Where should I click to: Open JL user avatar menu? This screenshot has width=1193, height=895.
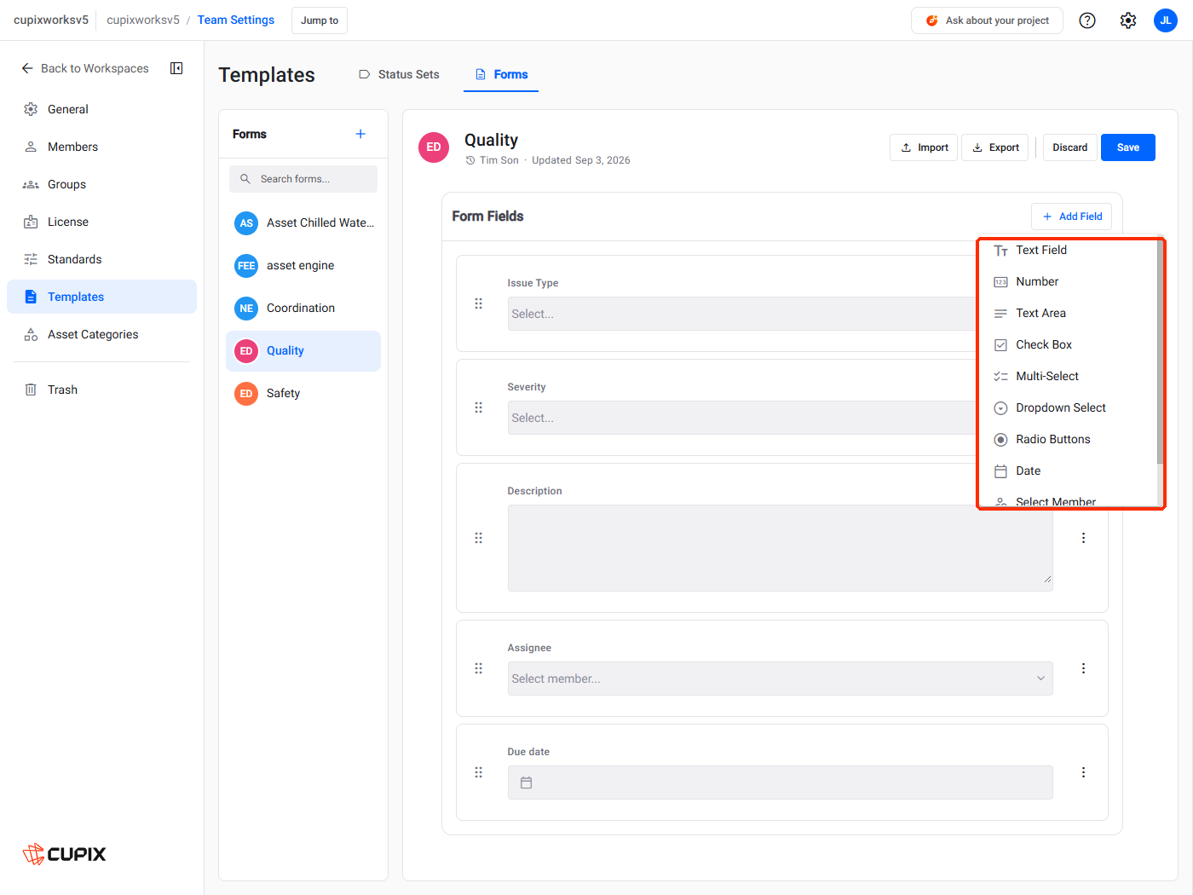coord(1166,20)
